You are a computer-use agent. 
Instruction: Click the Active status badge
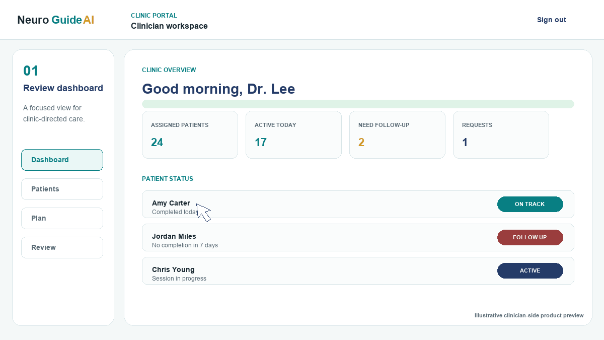(x=530, y=270)
